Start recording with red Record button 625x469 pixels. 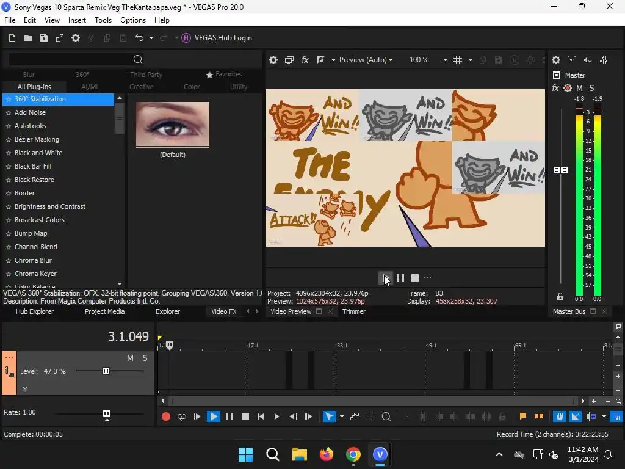coord(166,416)
